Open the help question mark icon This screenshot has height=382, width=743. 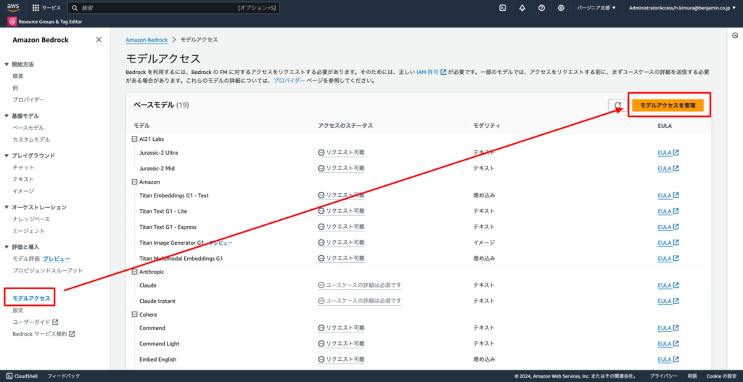point(541,8)
